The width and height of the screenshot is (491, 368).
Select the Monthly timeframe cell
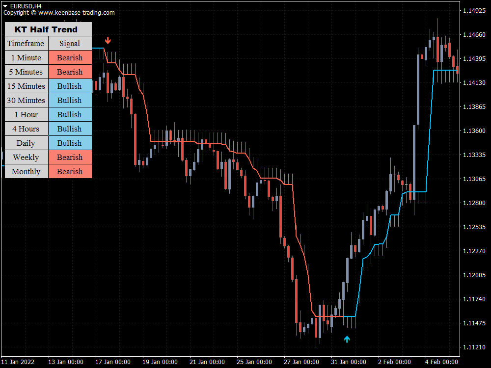tap(27, 171)
